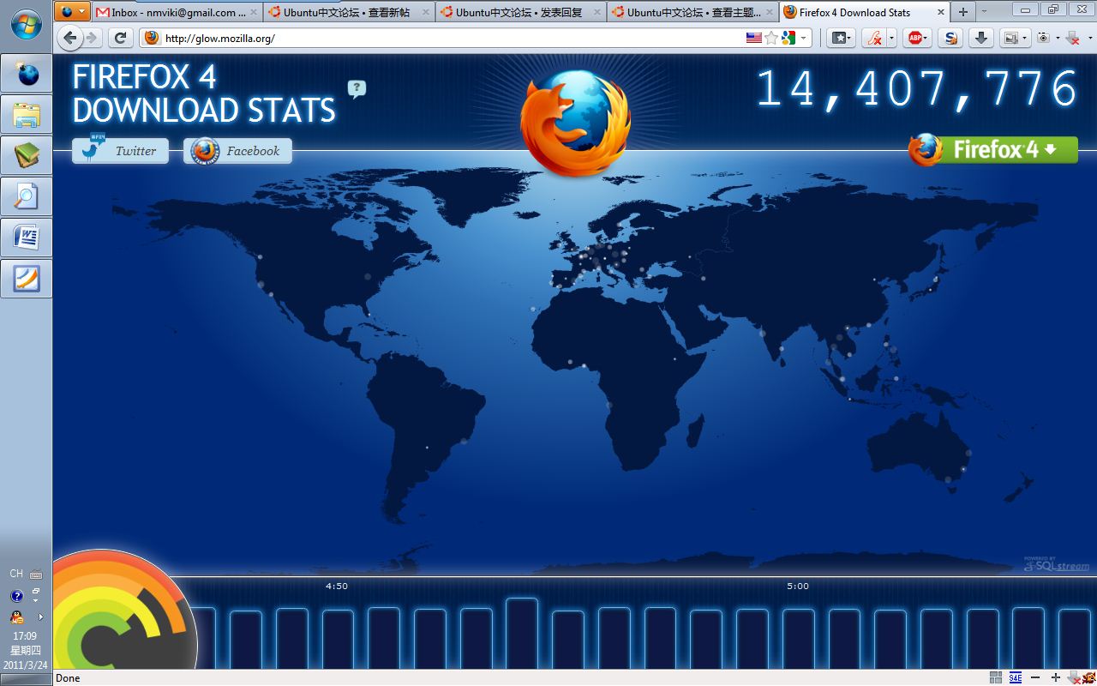Share on Twitter button
The image size is (1097, 686).
(x=120, y=150)
